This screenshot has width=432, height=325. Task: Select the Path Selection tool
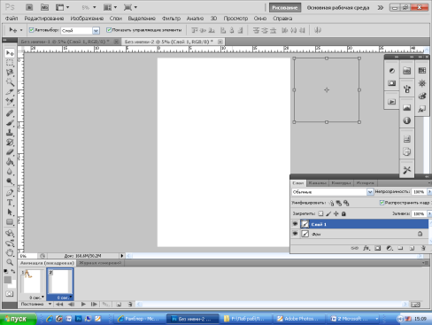click(10, 213)
